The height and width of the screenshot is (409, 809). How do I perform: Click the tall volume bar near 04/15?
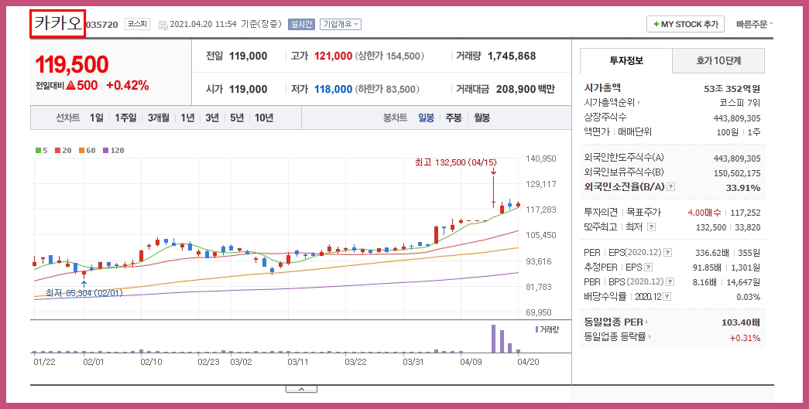click(x=493, y=339)
